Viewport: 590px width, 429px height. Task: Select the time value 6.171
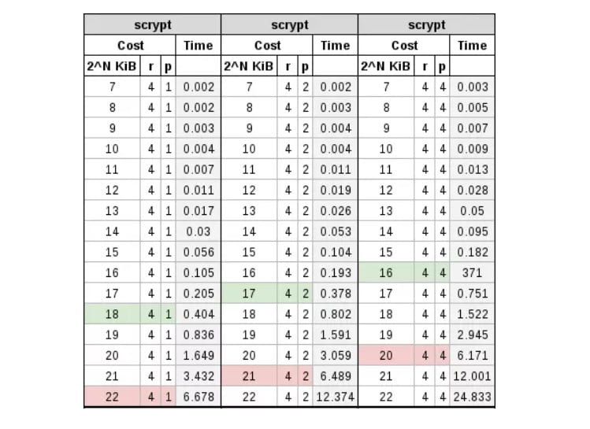click(473, 355)
